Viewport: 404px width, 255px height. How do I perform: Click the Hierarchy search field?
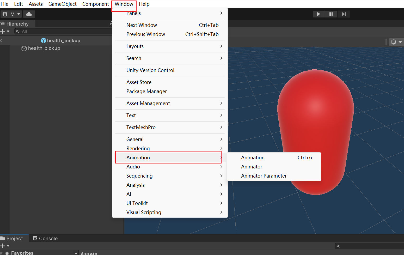[63, 31]
